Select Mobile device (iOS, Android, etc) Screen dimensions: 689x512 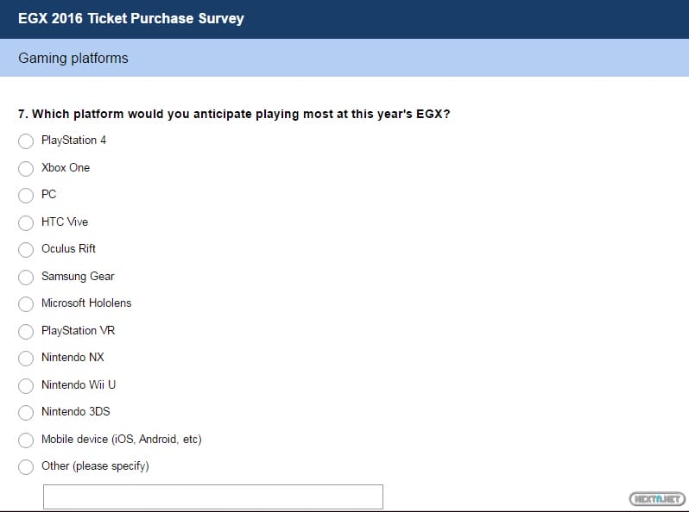tap(26, 440)
